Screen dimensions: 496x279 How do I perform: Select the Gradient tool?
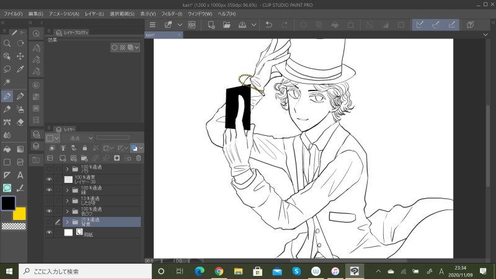click(20, 149)
